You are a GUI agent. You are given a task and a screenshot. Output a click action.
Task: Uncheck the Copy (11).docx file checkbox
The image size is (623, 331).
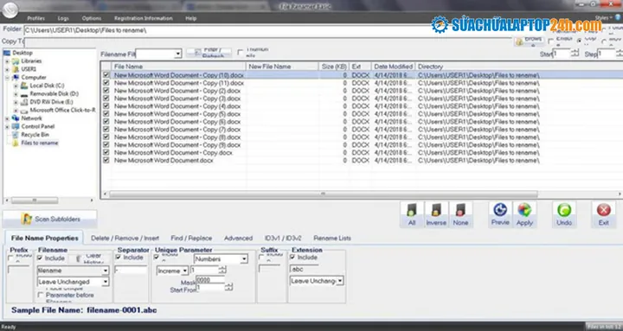(106, 83)
